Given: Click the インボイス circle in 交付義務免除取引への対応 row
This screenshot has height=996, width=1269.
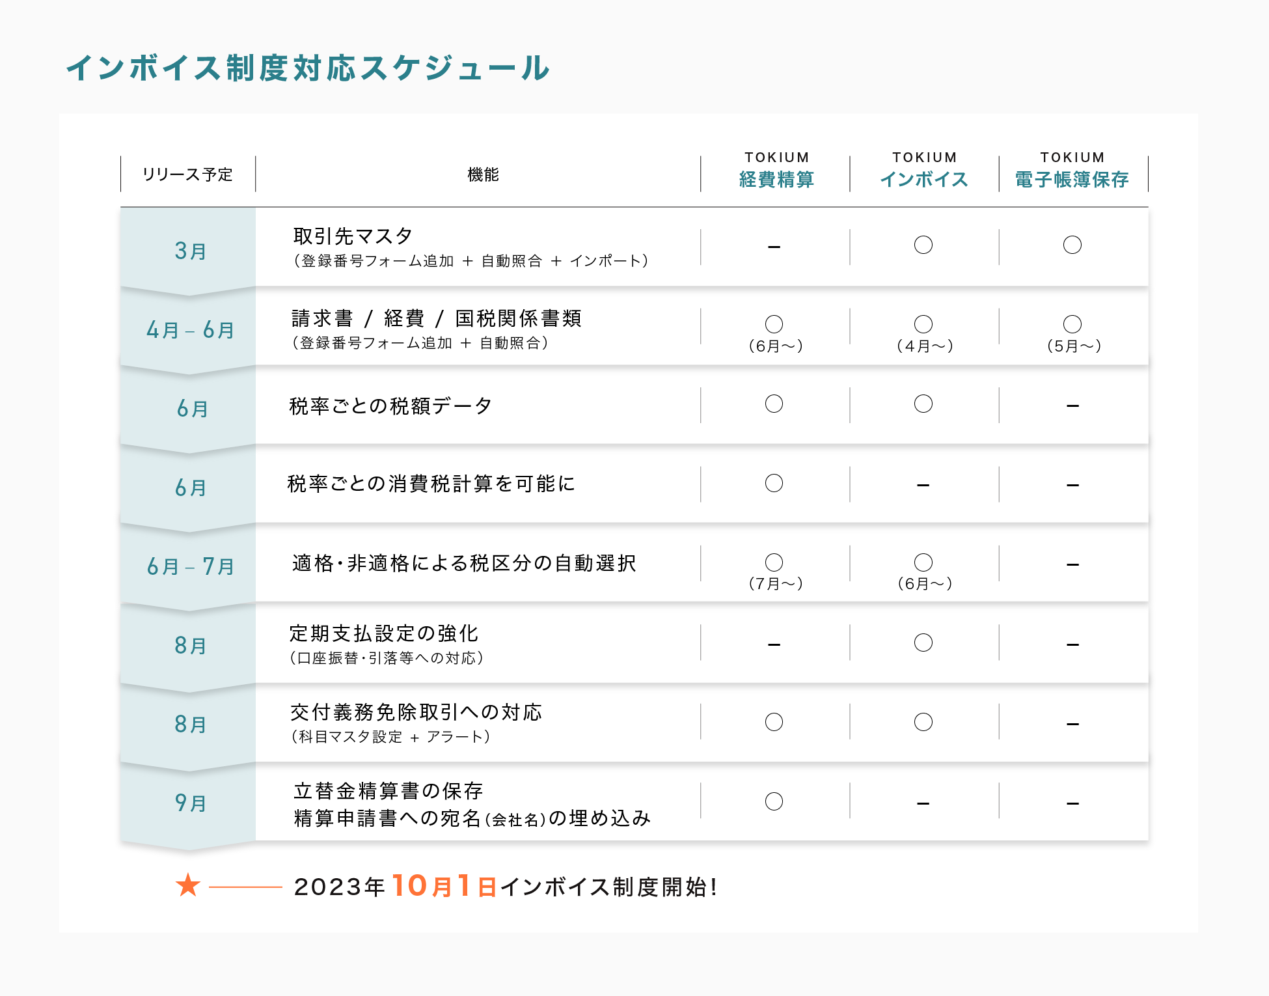Looking at the screenshot, I should click(923, 722).
